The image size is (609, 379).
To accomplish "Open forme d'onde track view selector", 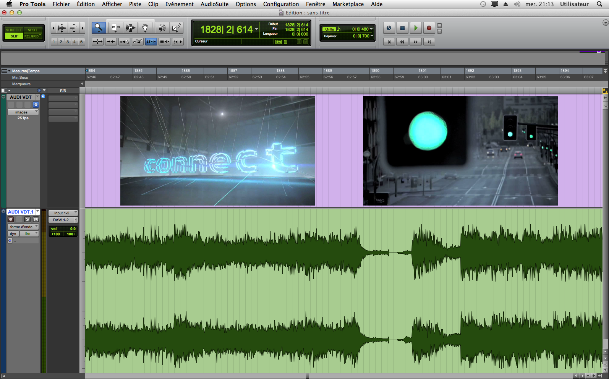I will pyautogui.click(x=23, y=227).
